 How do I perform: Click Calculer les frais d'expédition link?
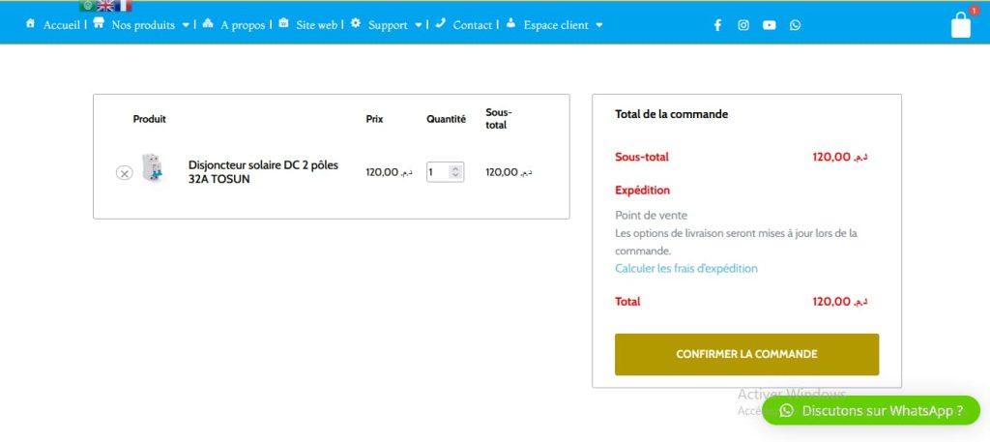tap(685, 268)
